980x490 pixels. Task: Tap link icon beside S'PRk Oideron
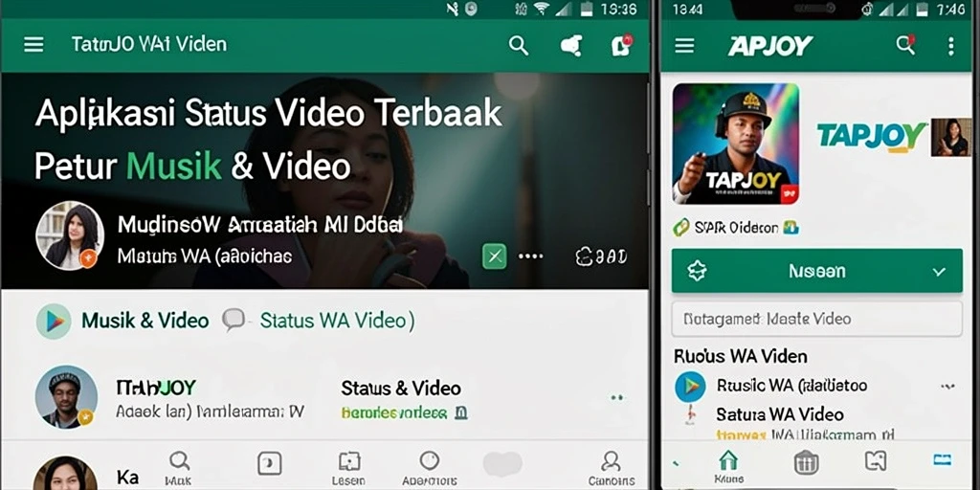click(x=681, y=228)
